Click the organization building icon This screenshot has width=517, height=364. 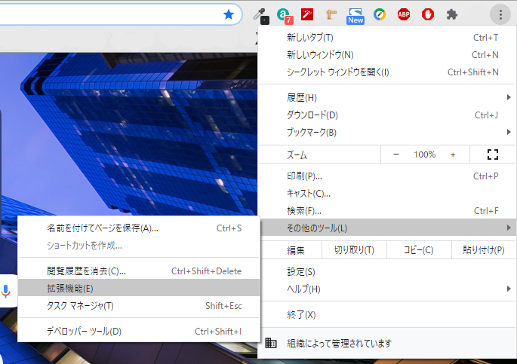(271, 343)
